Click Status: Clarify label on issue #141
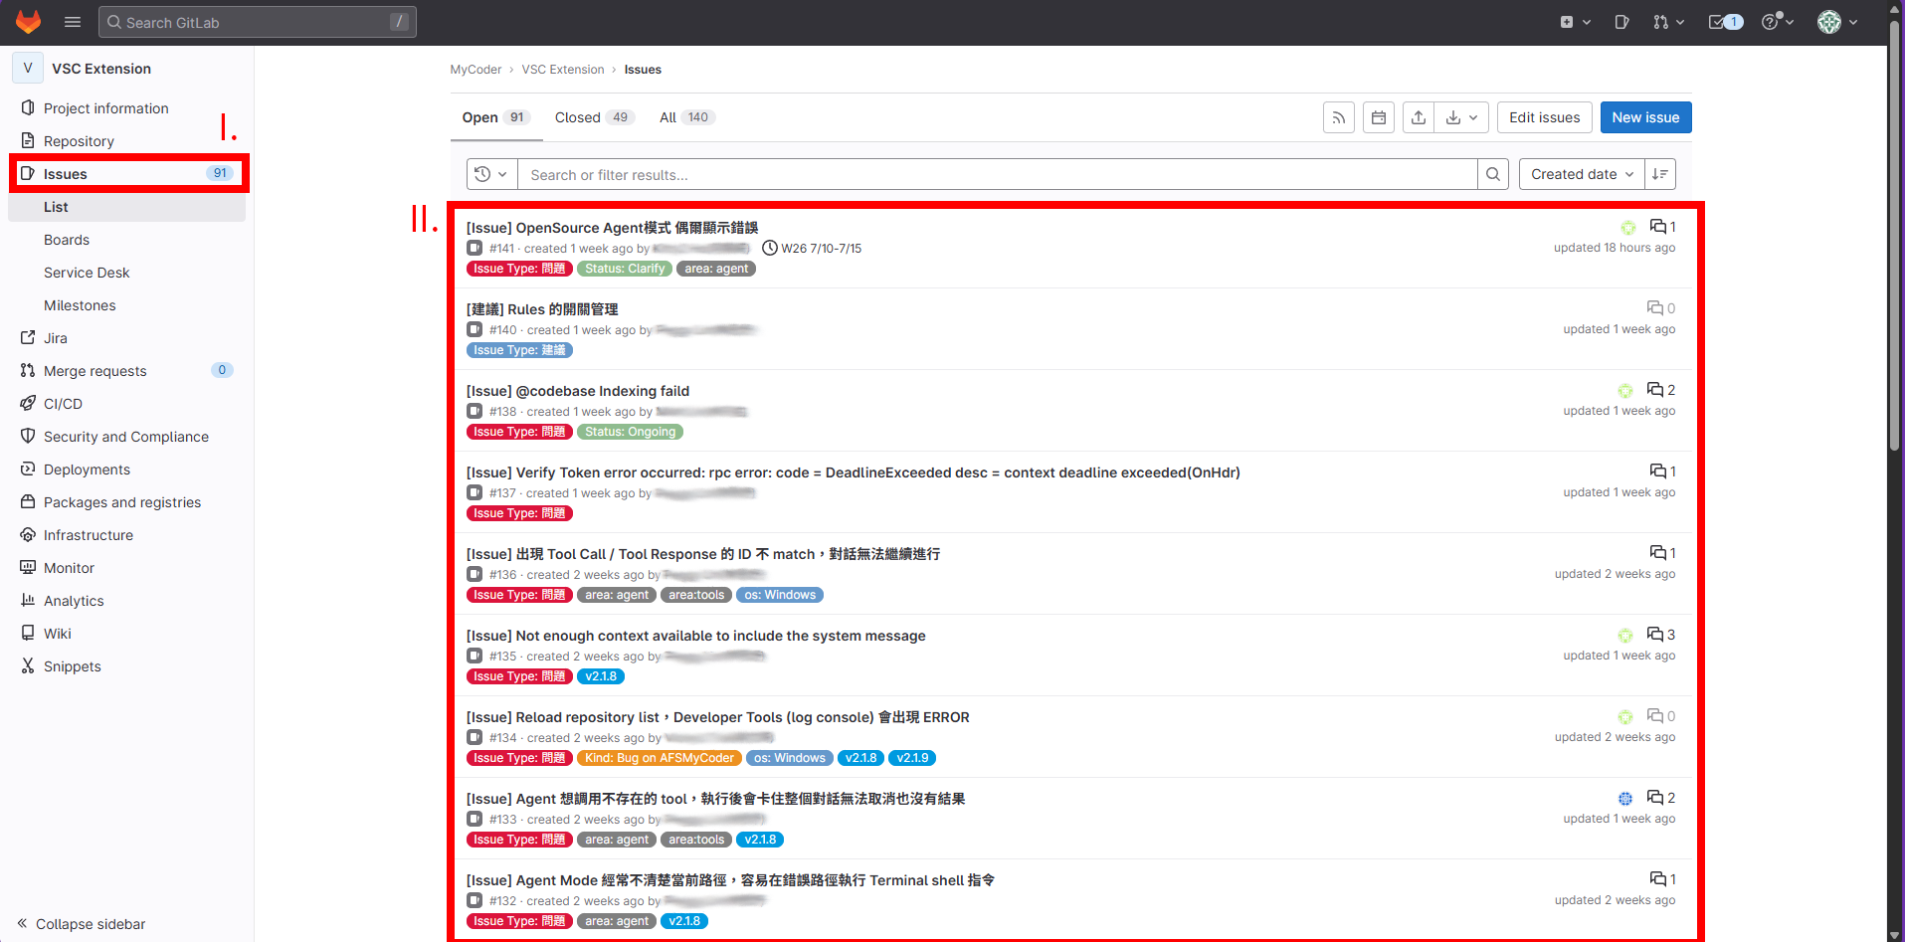 click(625, 269)
